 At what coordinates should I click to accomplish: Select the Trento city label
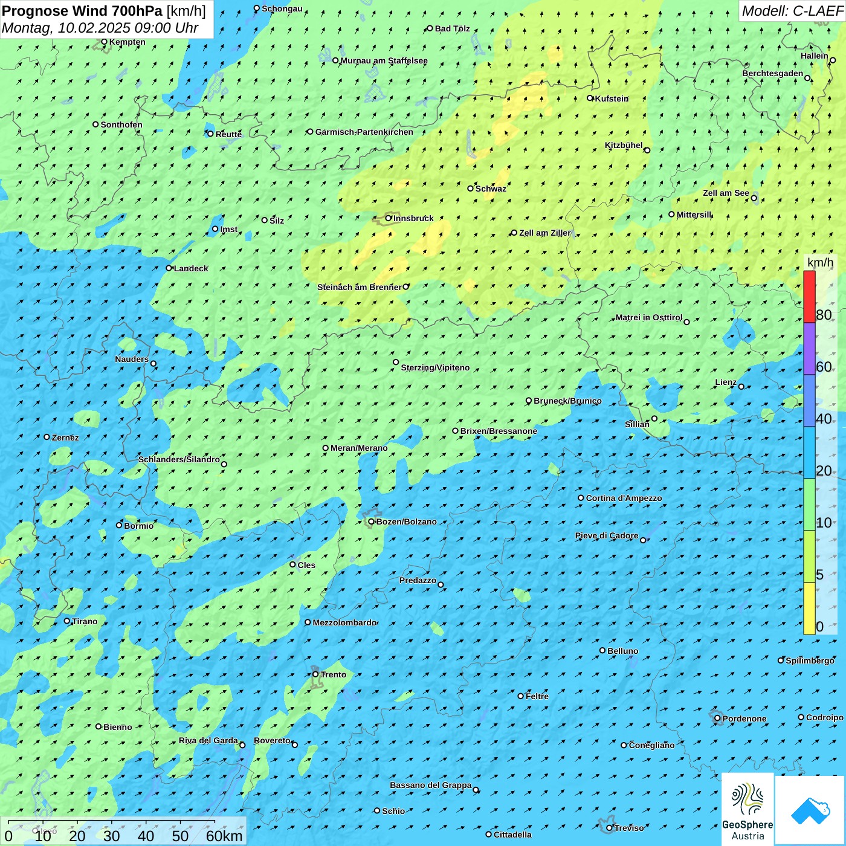334,674
